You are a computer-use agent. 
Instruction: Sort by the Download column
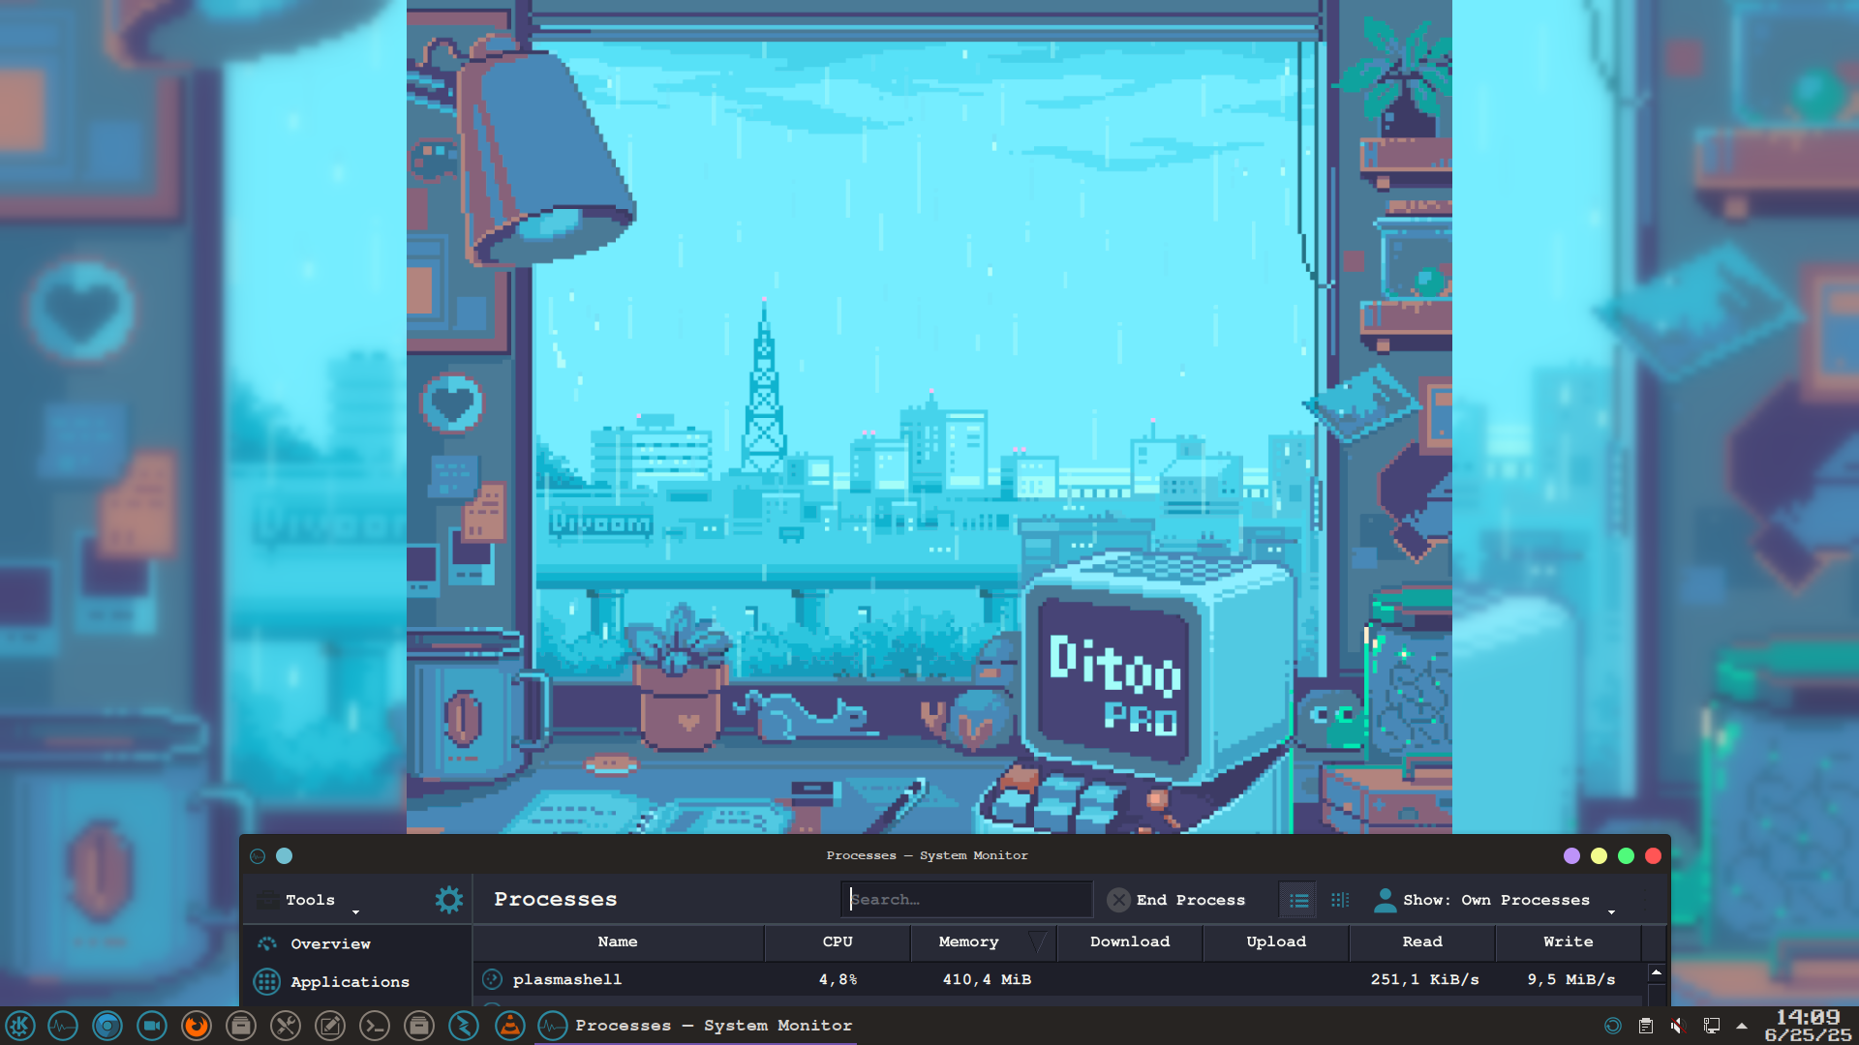tap(1130, 941)
